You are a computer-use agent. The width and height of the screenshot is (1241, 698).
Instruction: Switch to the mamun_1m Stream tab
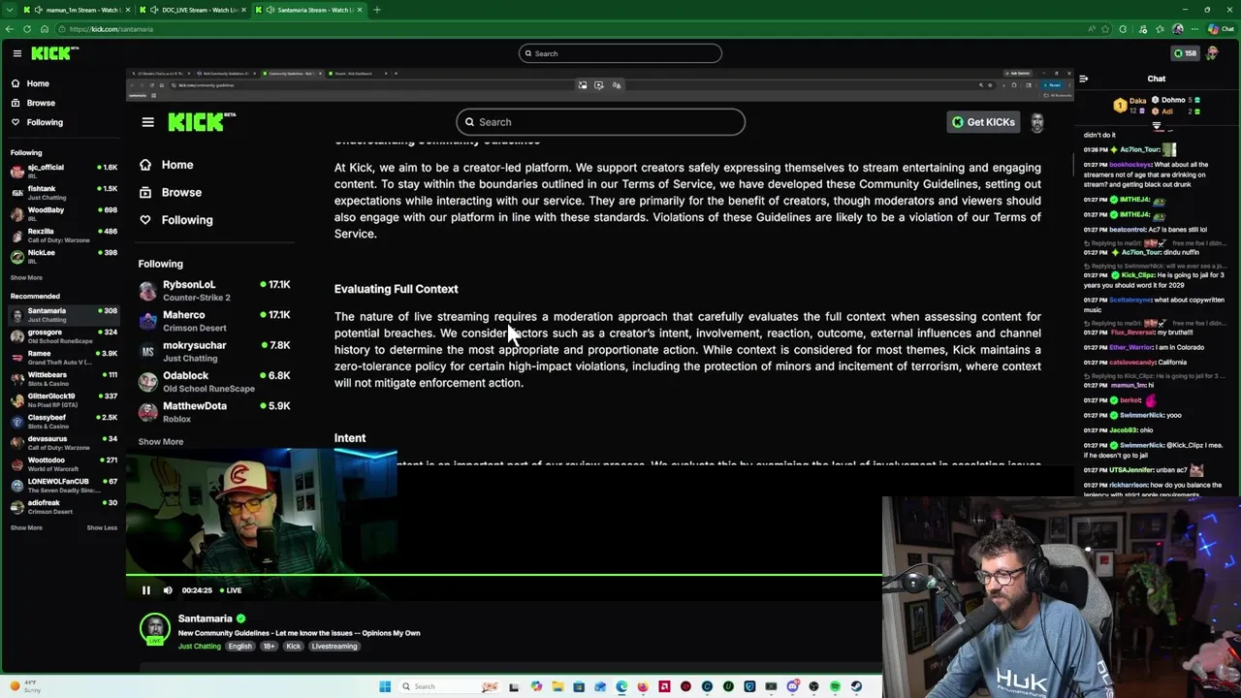(x=78, y=10)
